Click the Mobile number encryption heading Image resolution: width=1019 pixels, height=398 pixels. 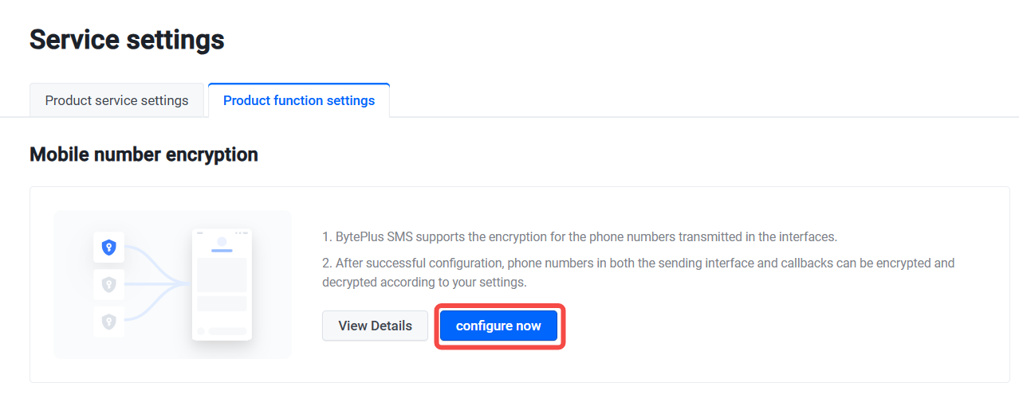[144, 154]
